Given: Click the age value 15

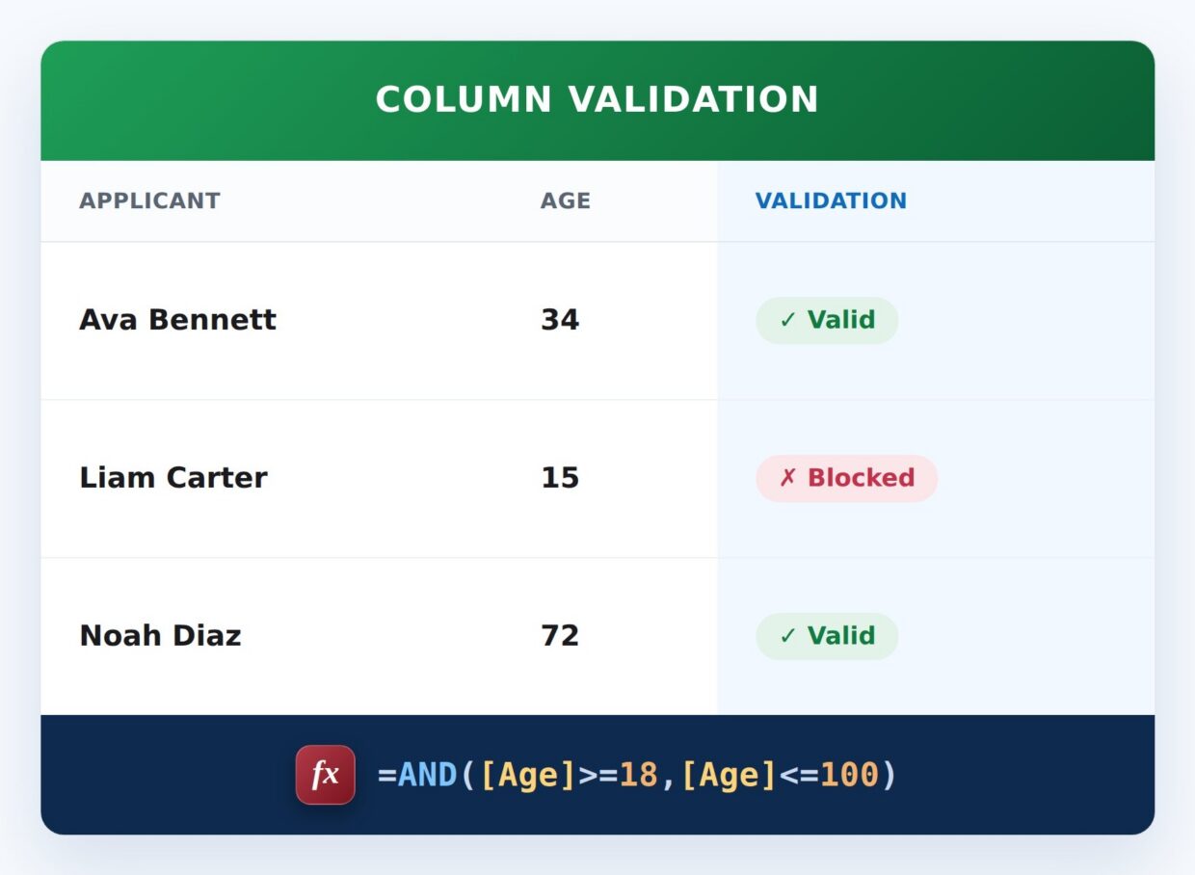Looking at the screenshot, I should [x=560, y=478].
